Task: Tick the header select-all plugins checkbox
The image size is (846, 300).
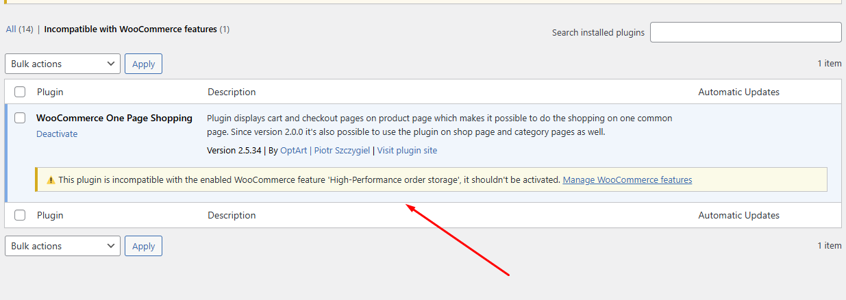Action: [20, 92]
